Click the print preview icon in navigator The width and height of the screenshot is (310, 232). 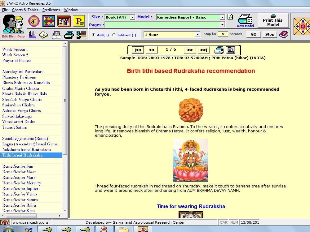pyautogui.click(x=230, y=50)
